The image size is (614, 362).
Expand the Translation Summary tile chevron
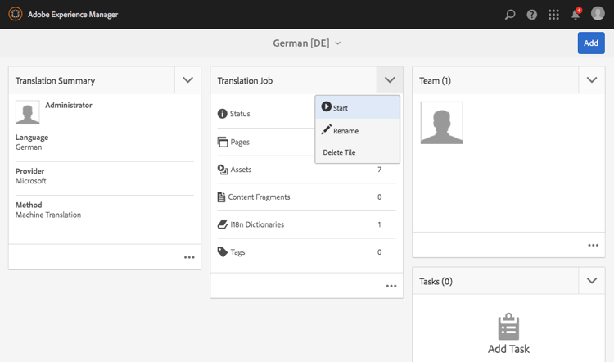(x=187, y=80)
